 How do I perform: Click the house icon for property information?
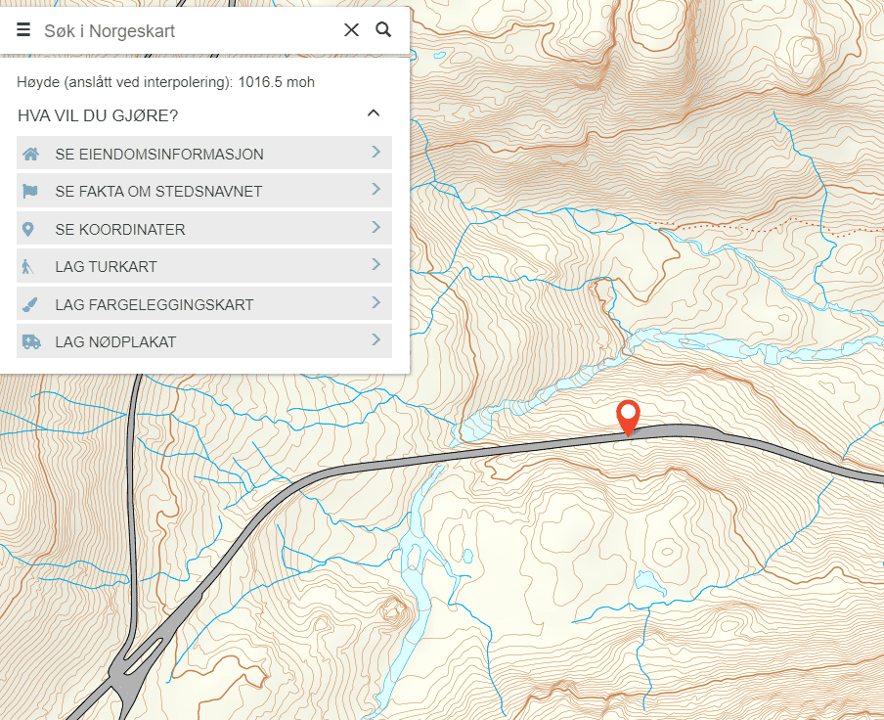pos(30,154)
